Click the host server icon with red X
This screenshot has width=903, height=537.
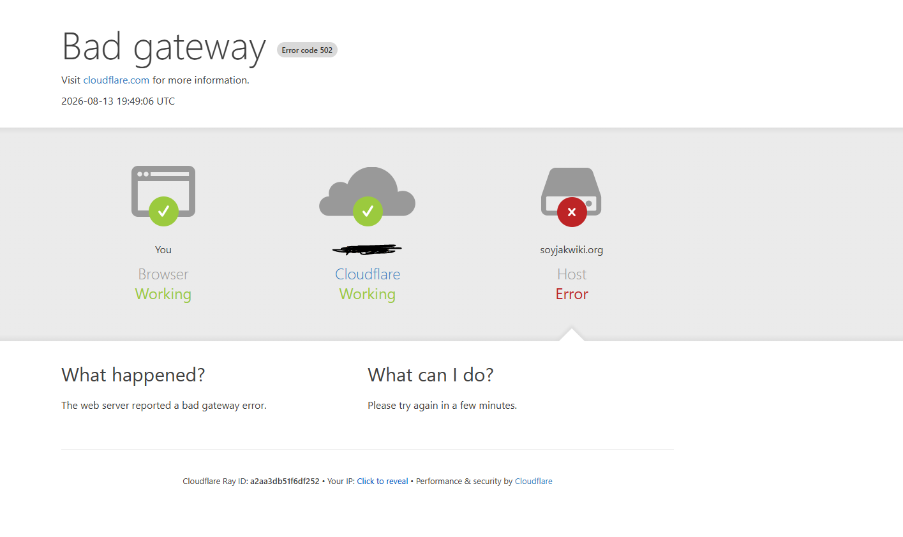tap(572, 196)
